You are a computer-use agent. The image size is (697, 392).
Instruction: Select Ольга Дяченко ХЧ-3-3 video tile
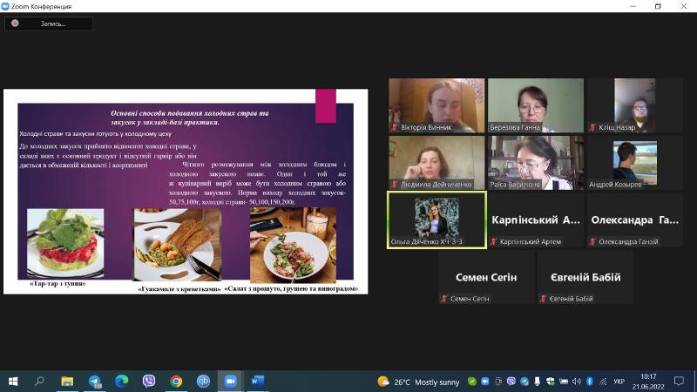pyautogui.click(x=436, y=220)
